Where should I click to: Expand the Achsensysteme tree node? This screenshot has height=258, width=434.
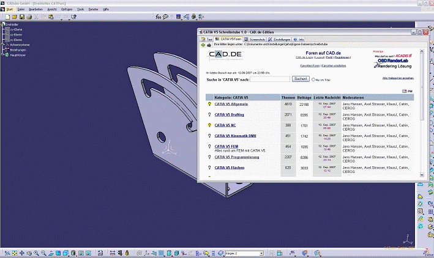(3, 45)
